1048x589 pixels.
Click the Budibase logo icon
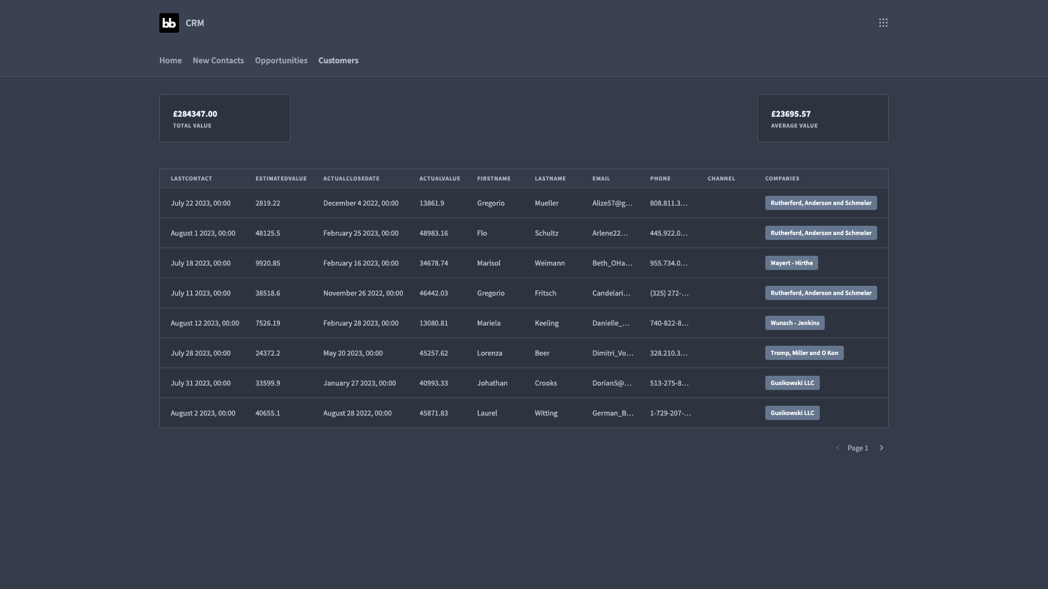pyautogui.click(x=169, y=23)
